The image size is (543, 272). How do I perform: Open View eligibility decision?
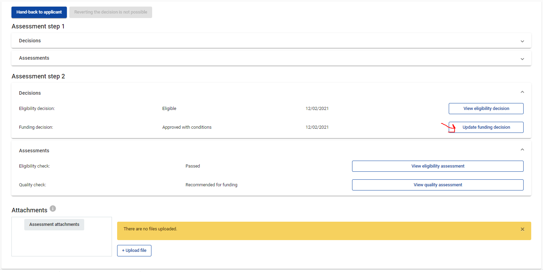486,109
